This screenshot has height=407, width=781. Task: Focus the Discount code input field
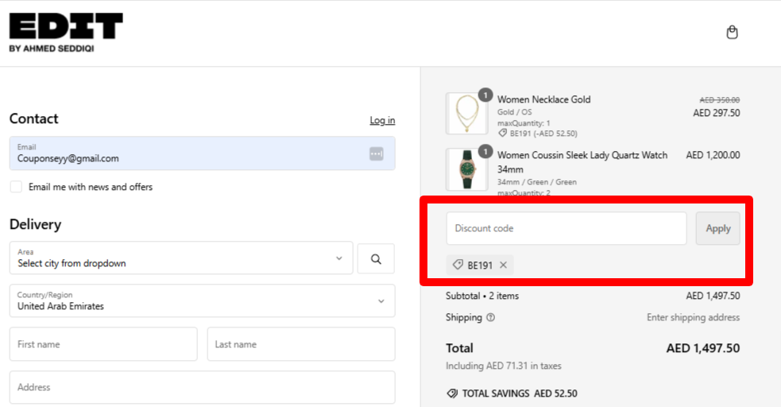pos(566,228)
